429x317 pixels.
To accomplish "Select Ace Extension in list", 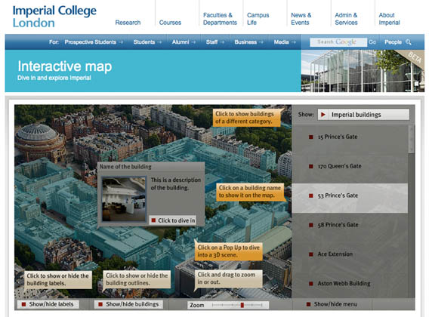I will [350, 254].
